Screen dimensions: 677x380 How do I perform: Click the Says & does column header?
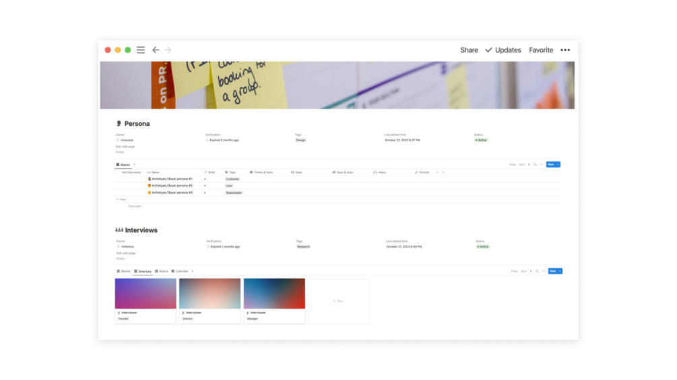point(343,172)
